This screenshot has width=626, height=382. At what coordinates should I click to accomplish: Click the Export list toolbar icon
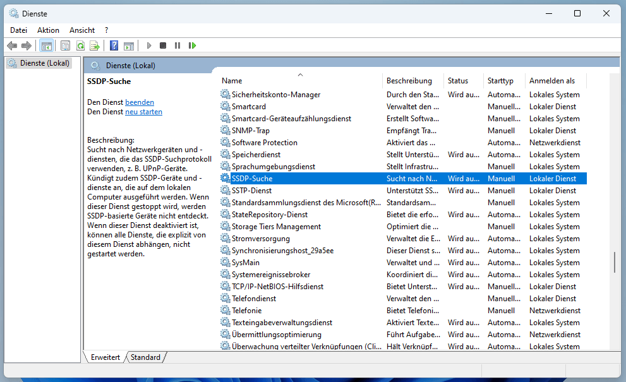(95, 45)
